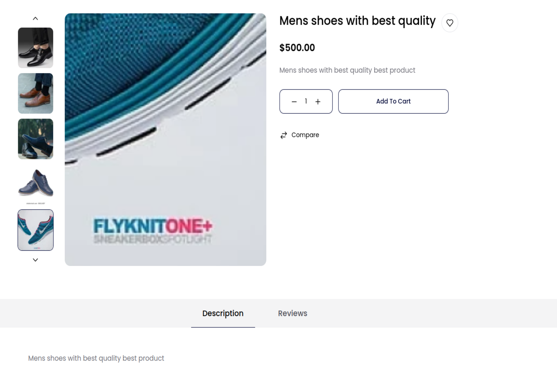The height and width of the screenshot is (369, 557).
Task: Click the compare arrows icon
Action: tap(284, 135)
